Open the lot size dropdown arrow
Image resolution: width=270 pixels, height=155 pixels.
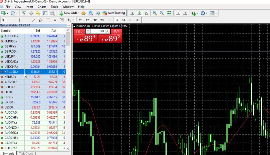[88, 31]
